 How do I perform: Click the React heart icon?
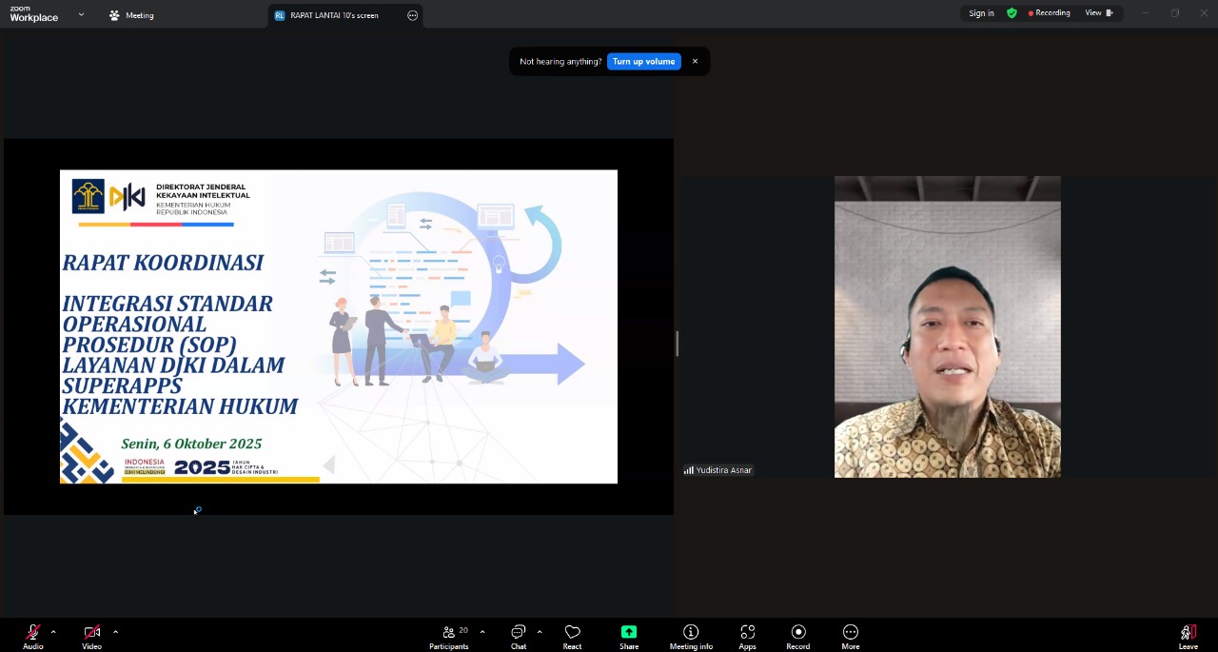click(x=572, y=636)
